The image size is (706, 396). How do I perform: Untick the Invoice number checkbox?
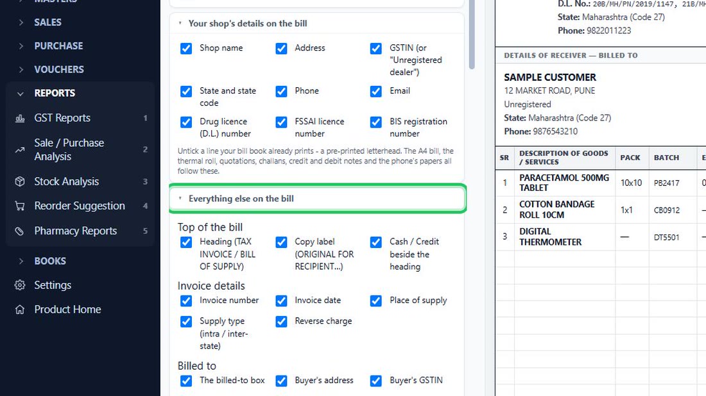186,301
